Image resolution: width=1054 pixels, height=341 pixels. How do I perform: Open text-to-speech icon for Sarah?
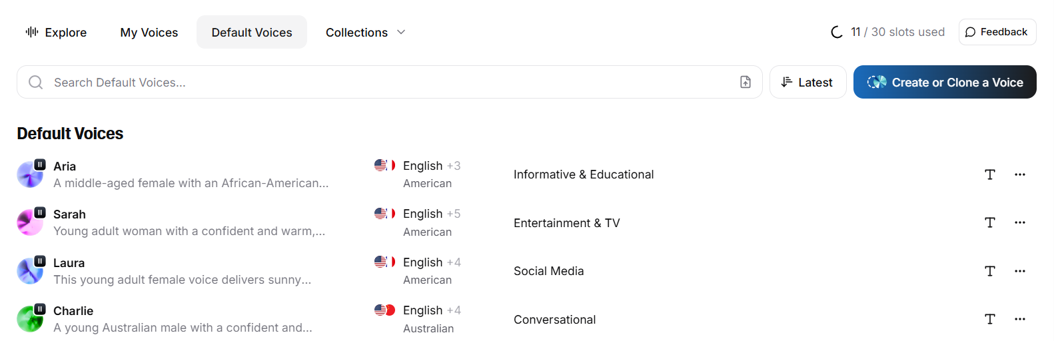990,222
